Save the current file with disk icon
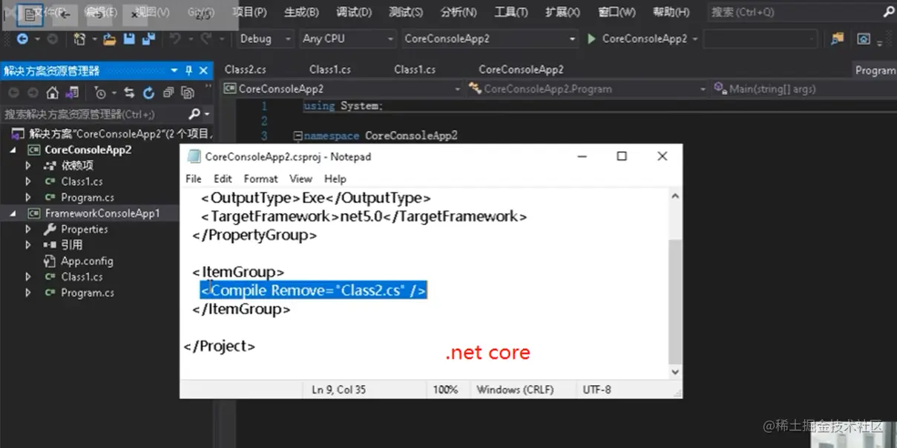The width and height of the screenshot is (897, 448). 129,39
